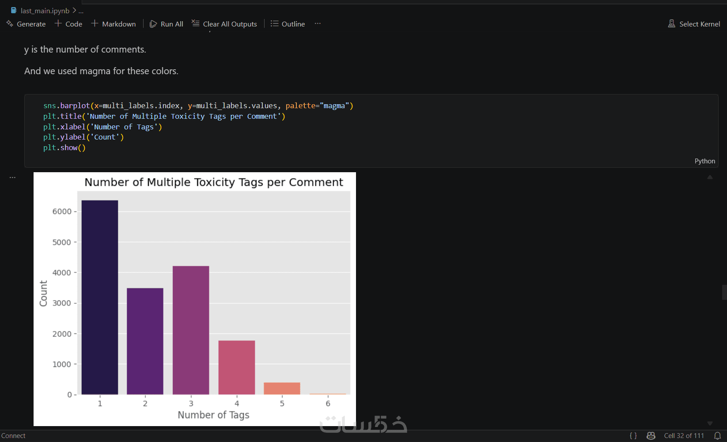727x442 pixels.
Task: Click Cell 32 of 111 indicator
Action: [x=684, y=436]
